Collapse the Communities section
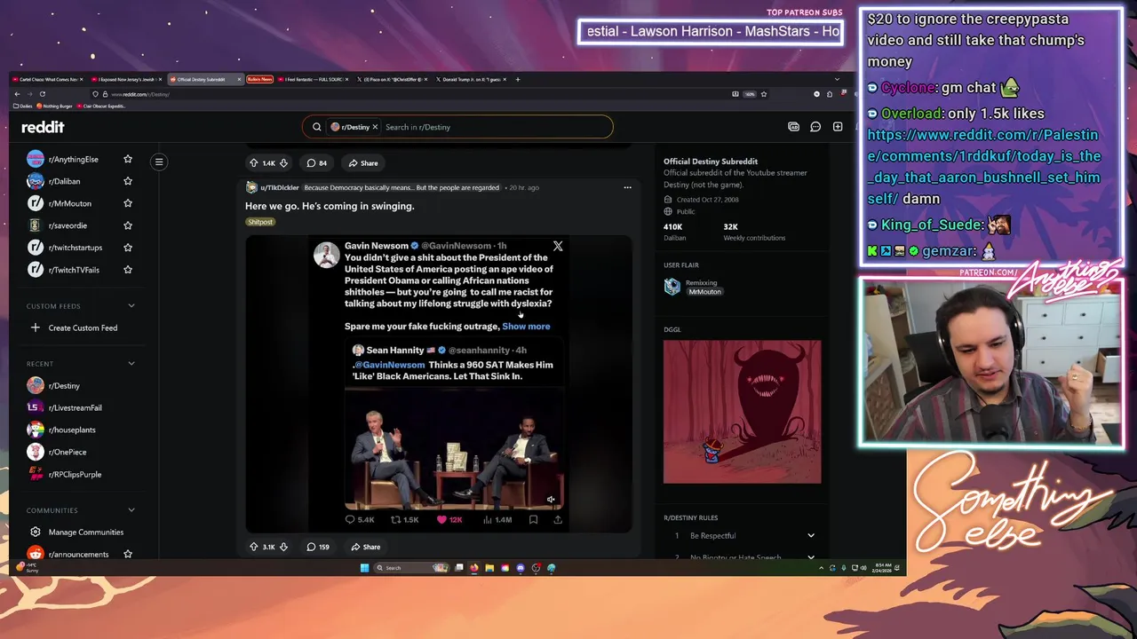This screenshot has height=639, width=1137. [x=131, y=510]
